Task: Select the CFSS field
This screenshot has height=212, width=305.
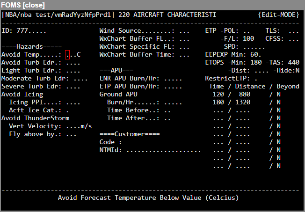Action: tap(293, 39)
